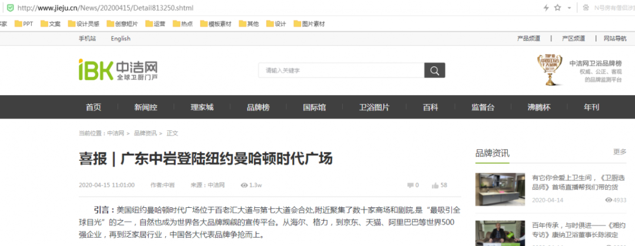This screenshot has width=635, height=246.
Task: Go to 首页 in the navigation bar
Action: coord(93,107)
